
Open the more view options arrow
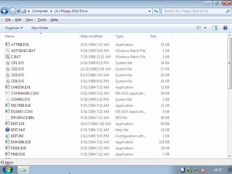(x=205, y=28)
